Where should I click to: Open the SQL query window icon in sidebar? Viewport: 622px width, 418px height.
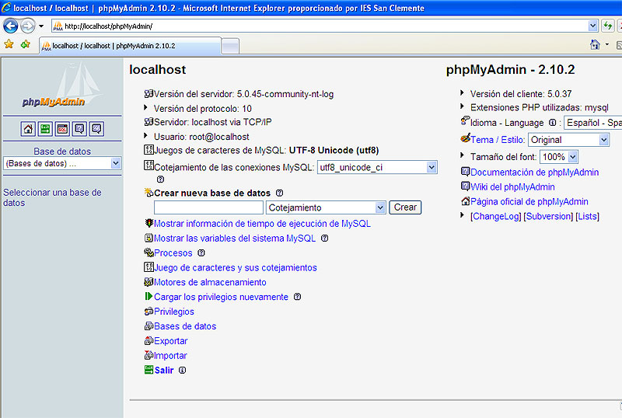point(62,129)
